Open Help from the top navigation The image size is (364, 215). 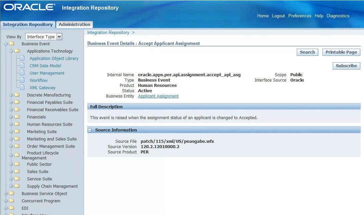tap(319, 16)
